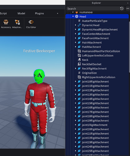Click the Explorer vertical scrollbar
The image size is (130, 156).
129,47
